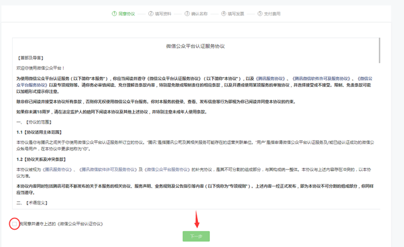
Task: Select step 4 填写发票 in progress bar
Action: (x=233, y=14)
